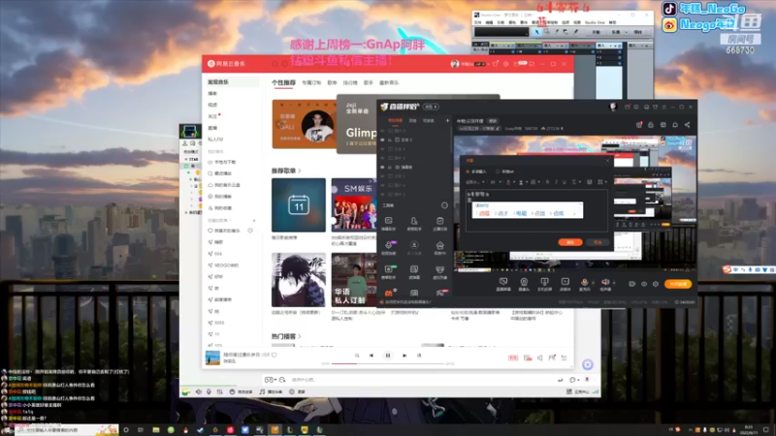Viewport: 776px width, 436px height.
Task: Switch to 个性推荐 tab
Action: pos(283,82)
